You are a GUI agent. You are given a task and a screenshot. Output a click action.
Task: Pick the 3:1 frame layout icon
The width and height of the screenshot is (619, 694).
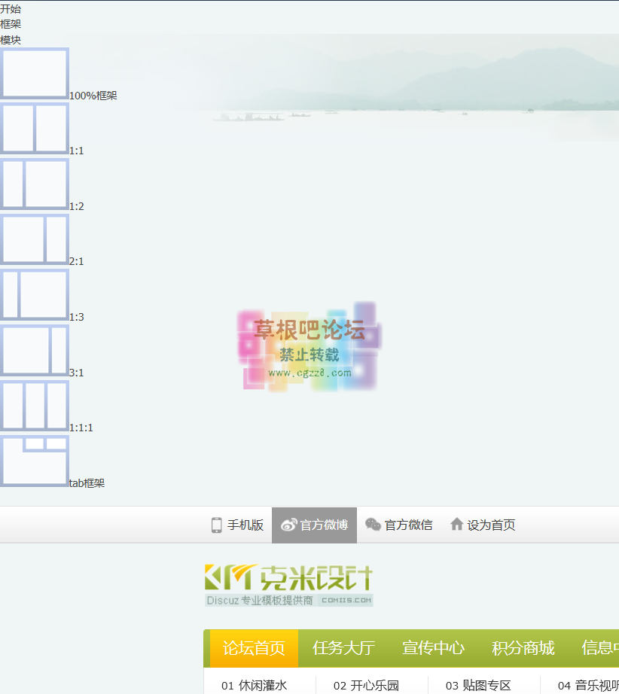(x=35, y=350)
